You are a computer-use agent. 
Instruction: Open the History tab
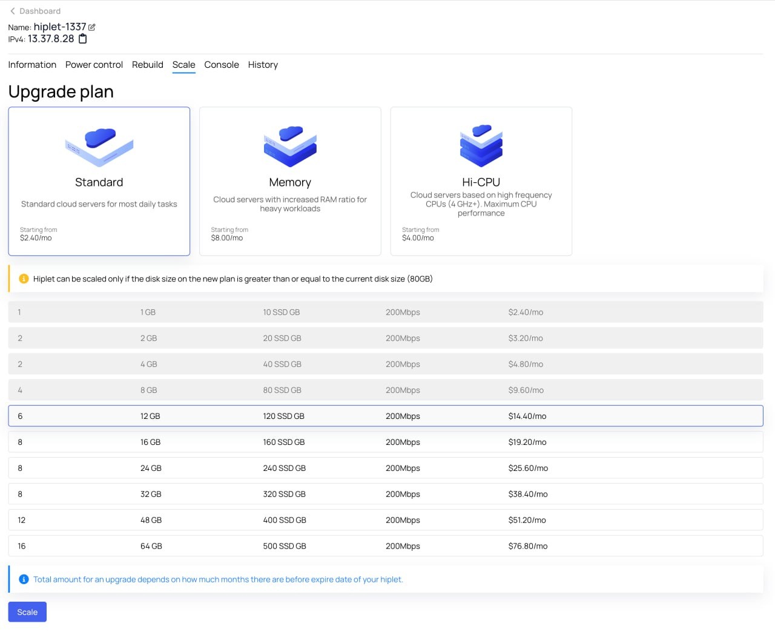(x=263, y=65)
